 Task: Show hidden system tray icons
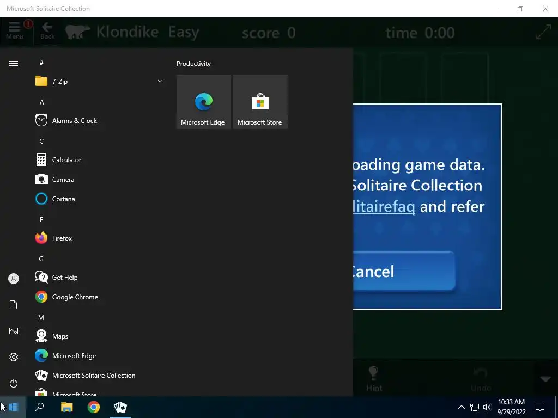(461, 407)
